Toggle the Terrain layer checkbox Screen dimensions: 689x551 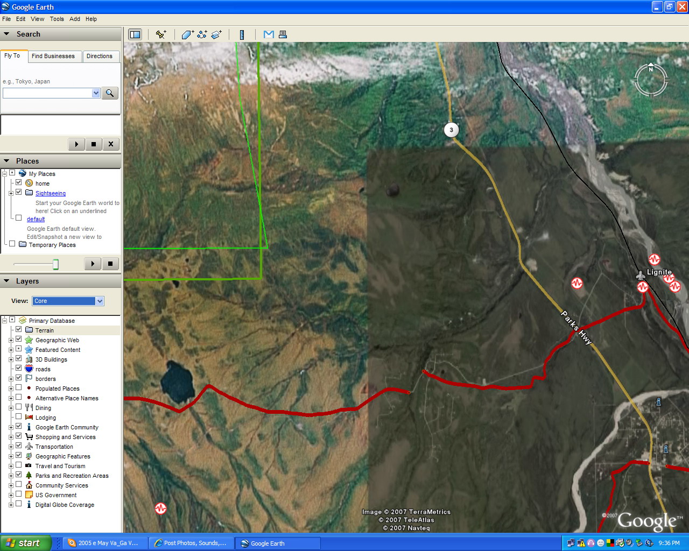pos(19,330)
